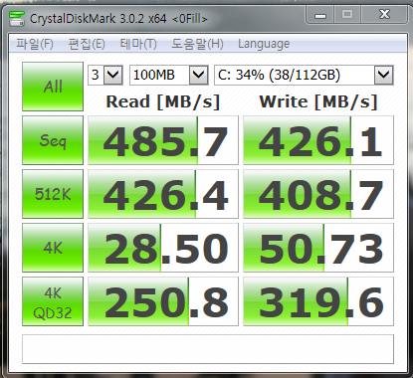Minimize the CrystalDiskMark window
The width and height of the screenshot is (413, 378).
click(x=319, y=15)
